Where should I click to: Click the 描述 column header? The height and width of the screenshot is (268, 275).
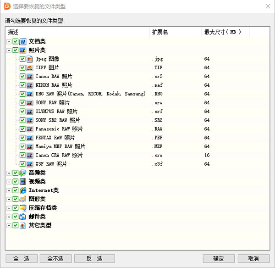(77, 32)
